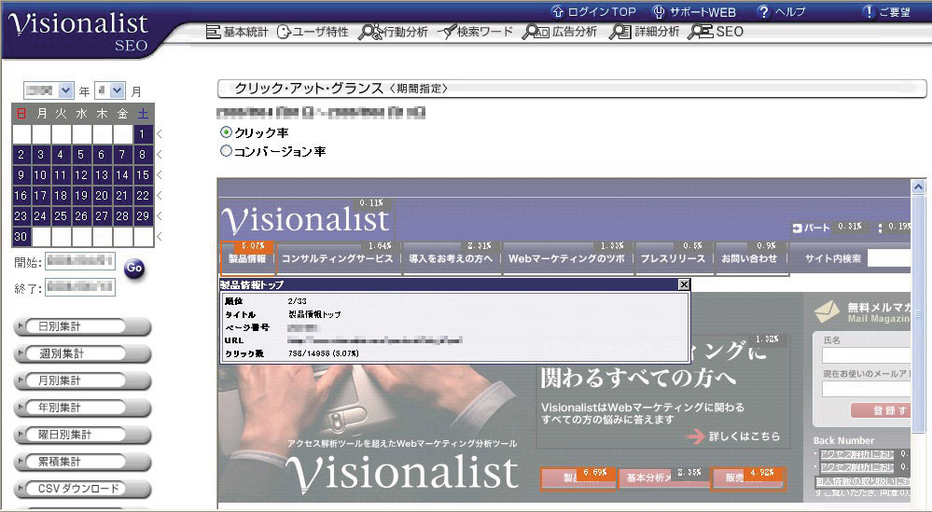Viewport: 932px width, 512px height.
Task: Select calendar day 26
Action: coord(81,216)
